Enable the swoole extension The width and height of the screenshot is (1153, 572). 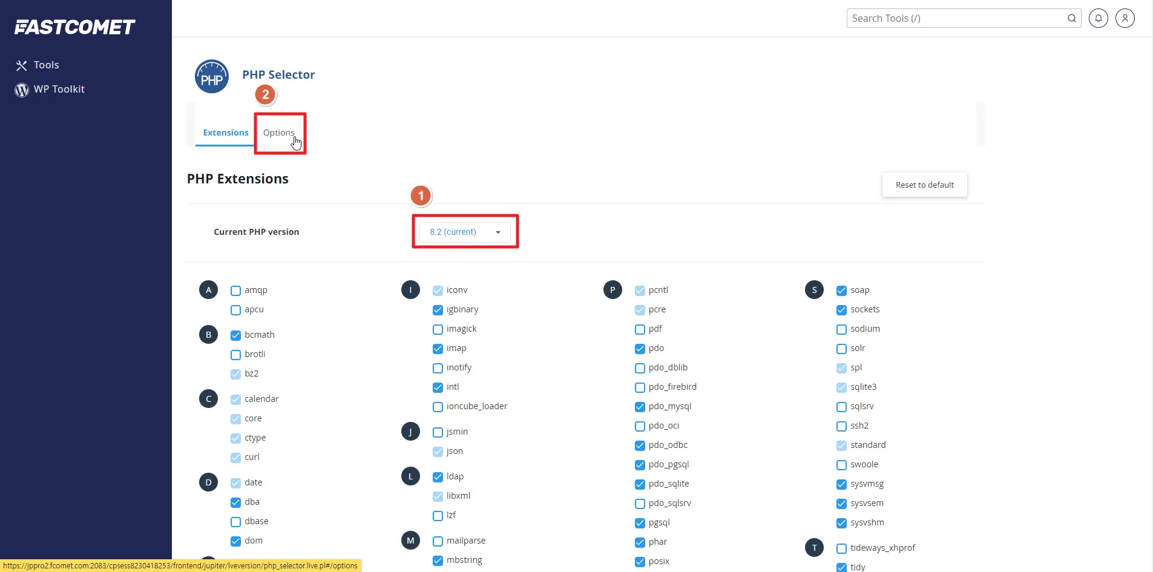click(x=841, y=465)
